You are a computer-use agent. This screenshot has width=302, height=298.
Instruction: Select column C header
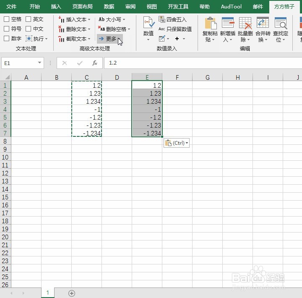tap(87, 78)
